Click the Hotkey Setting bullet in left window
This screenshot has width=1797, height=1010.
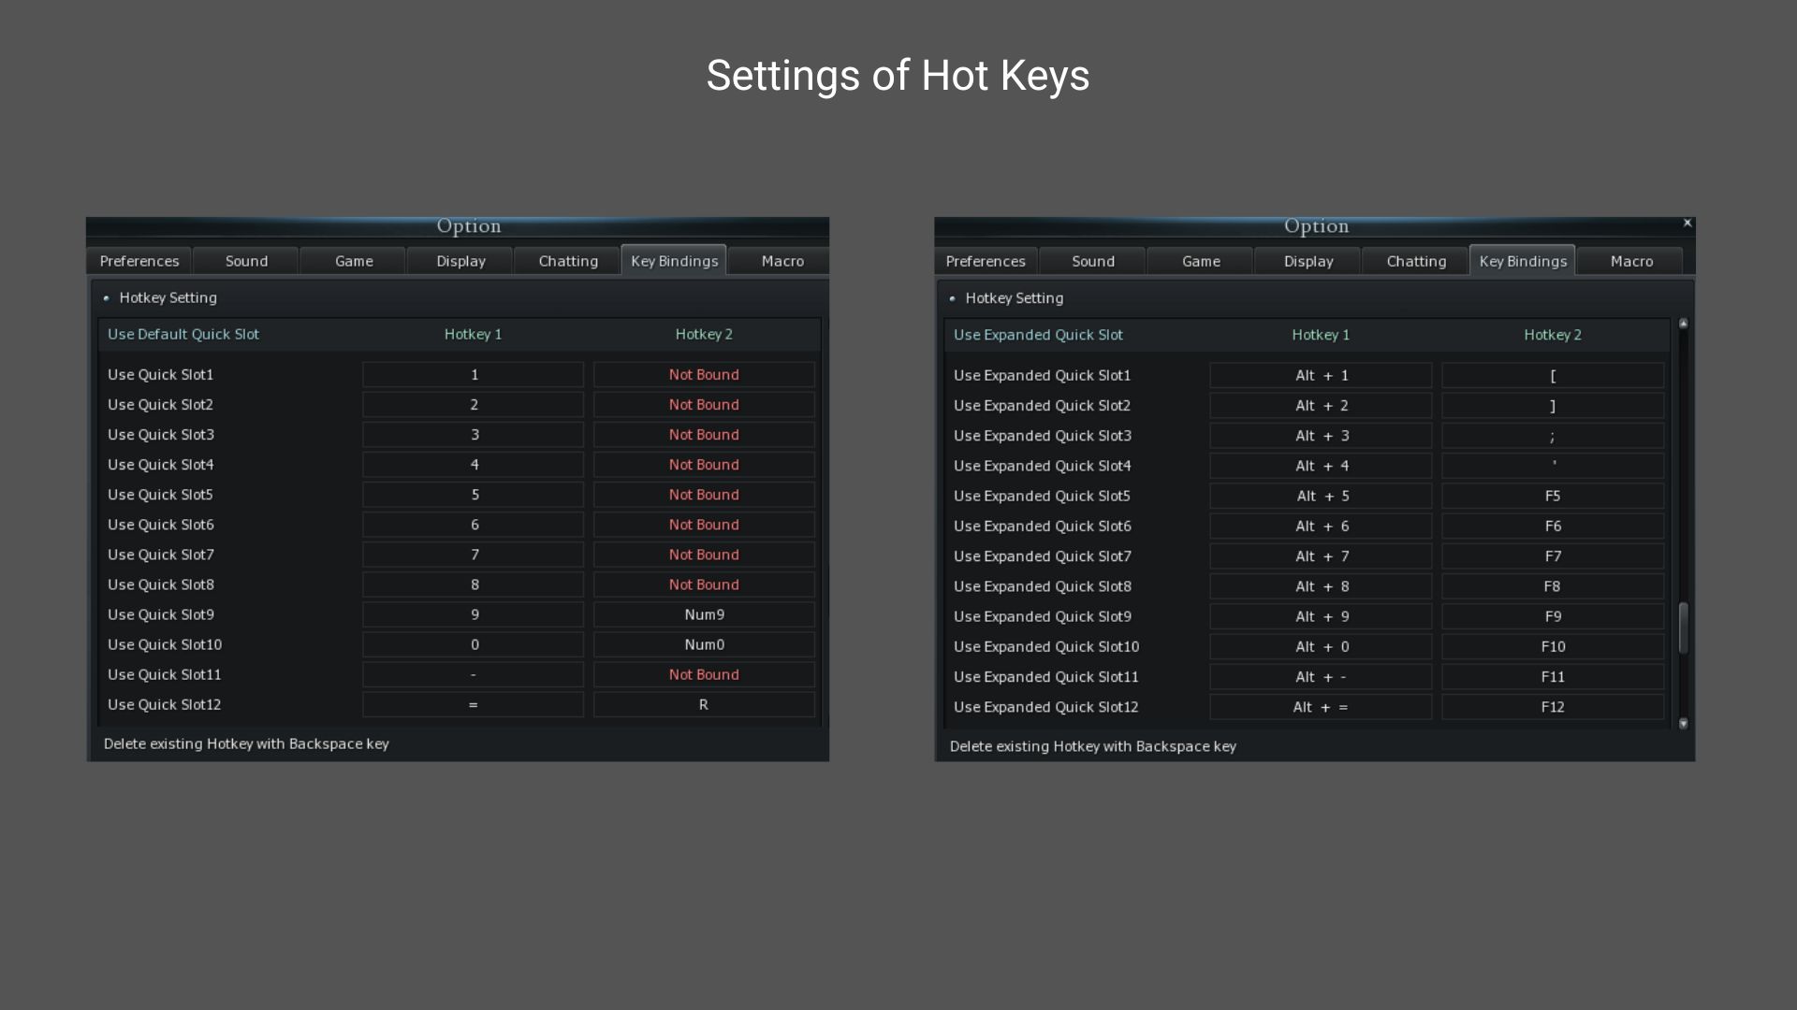pos(106,297)
